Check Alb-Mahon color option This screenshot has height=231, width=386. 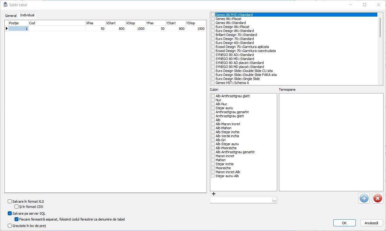click(213, 128)
